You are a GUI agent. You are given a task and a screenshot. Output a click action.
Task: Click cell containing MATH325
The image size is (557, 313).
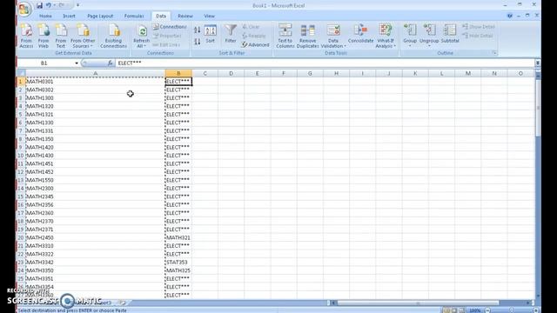click(x=178, y=270)
